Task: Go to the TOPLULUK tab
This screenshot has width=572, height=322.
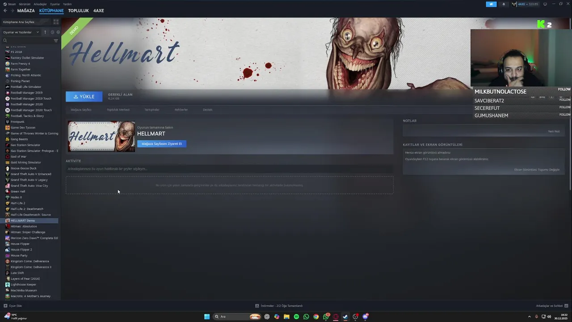Action: pyautogui.click(x=78, y=11)
